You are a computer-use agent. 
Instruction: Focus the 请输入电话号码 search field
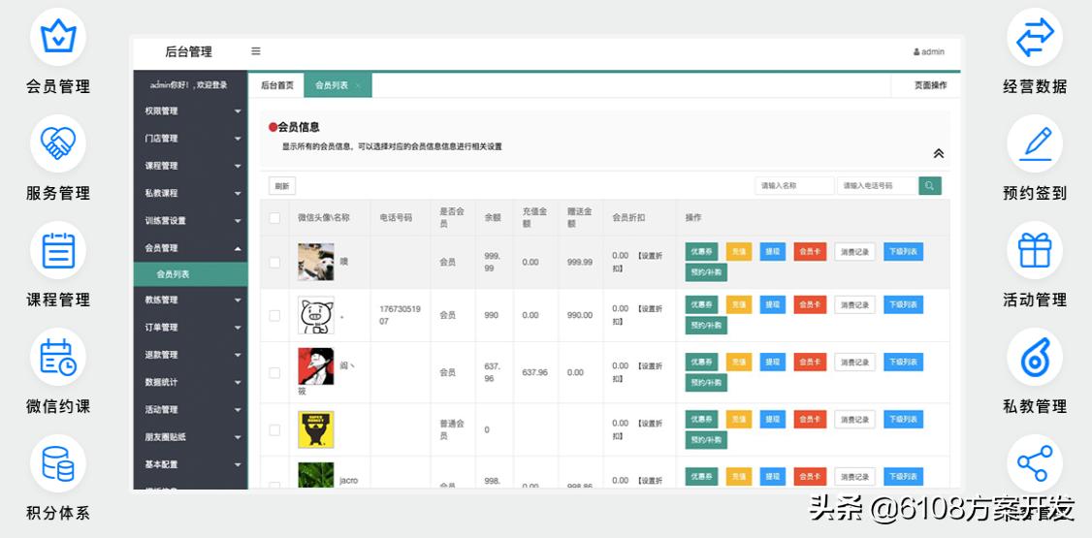click(877, 186)
